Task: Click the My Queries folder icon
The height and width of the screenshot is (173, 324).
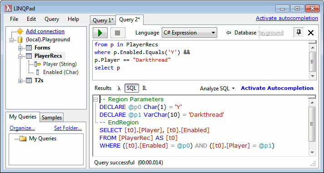Action: tap(23, 138)
